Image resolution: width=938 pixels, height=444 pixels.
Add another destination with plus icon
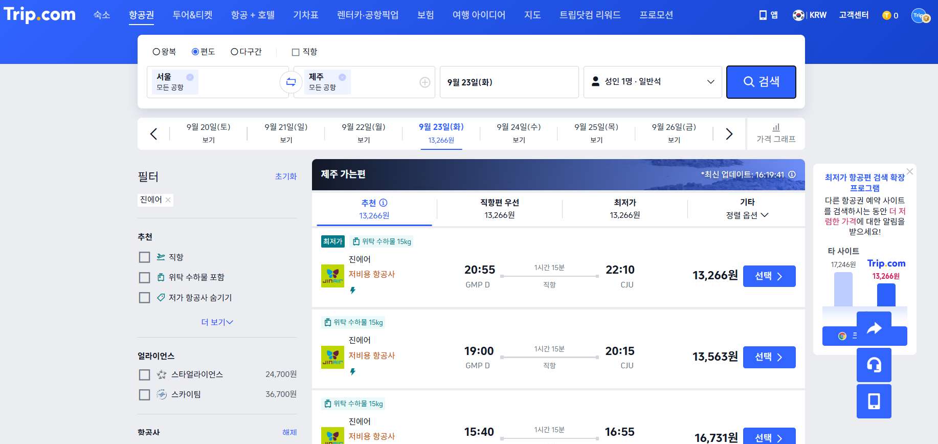(425, 82)
